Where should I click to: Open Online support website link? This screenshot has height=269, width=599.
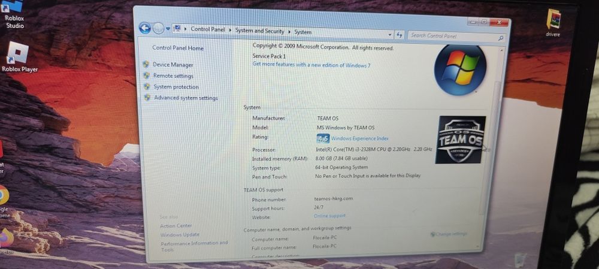(329, 216)
